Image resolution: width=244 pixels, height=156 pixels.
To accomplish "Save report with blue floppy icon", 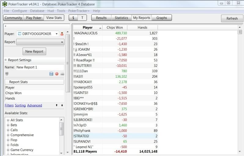I will tap(51, 74).
